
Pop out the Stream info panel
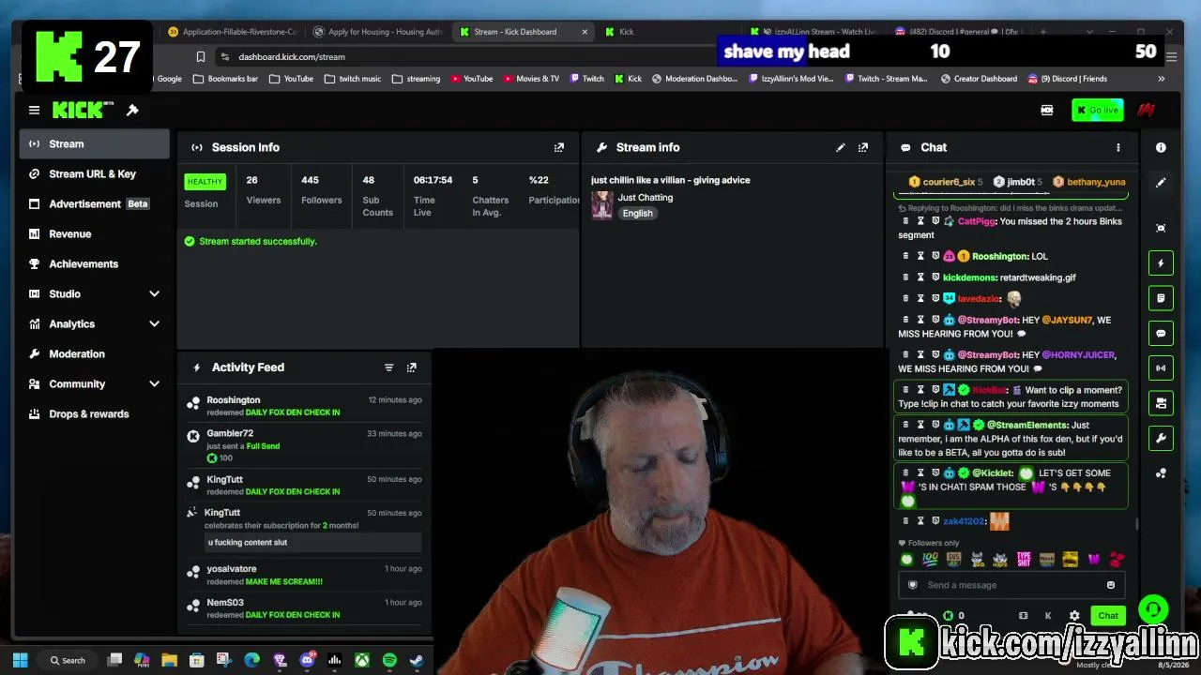point(863,147)
